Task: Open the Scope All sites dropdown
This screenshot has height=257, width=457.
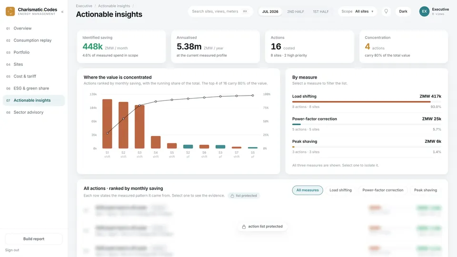Action: click(358, 11)
